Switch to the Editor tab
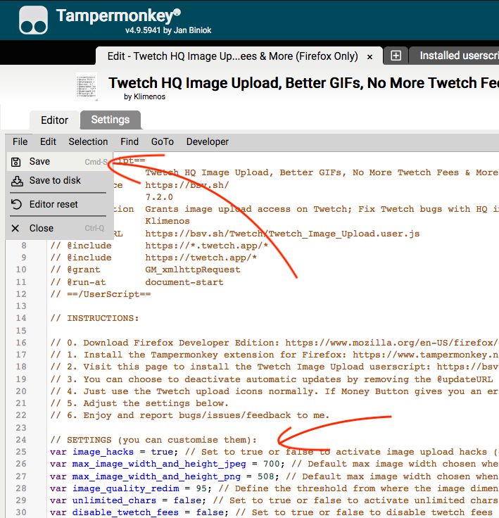 pyautogui.click(x=54, y=120)
